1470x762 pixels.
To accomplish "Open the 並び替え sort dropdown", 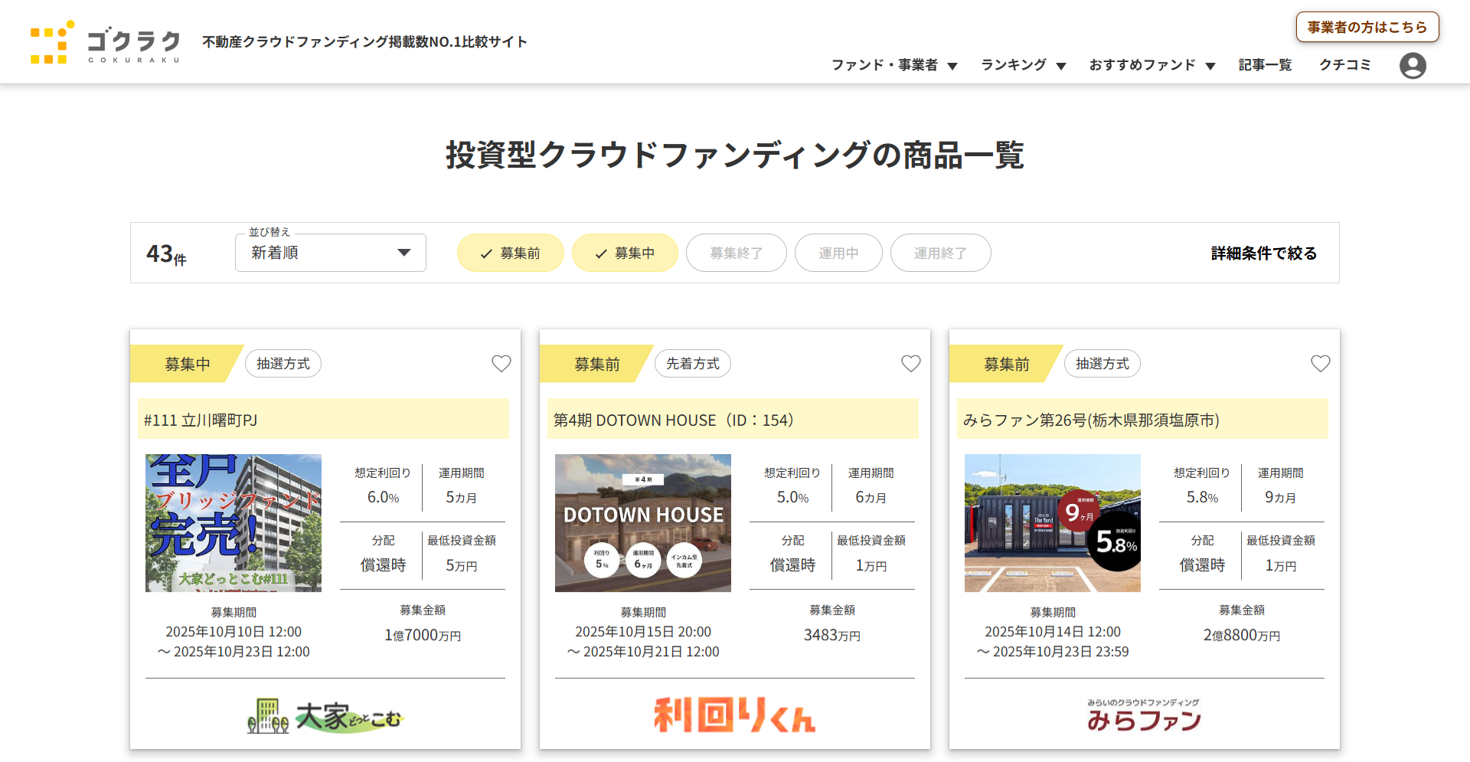I will point(330,253).
